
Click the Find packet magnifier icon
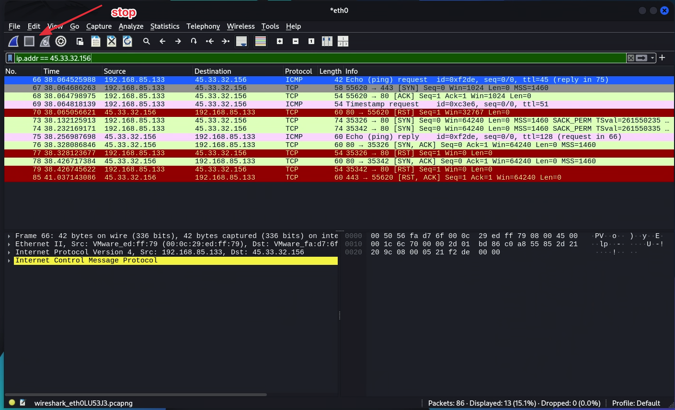pyautogui.click(x=147, y=42)
